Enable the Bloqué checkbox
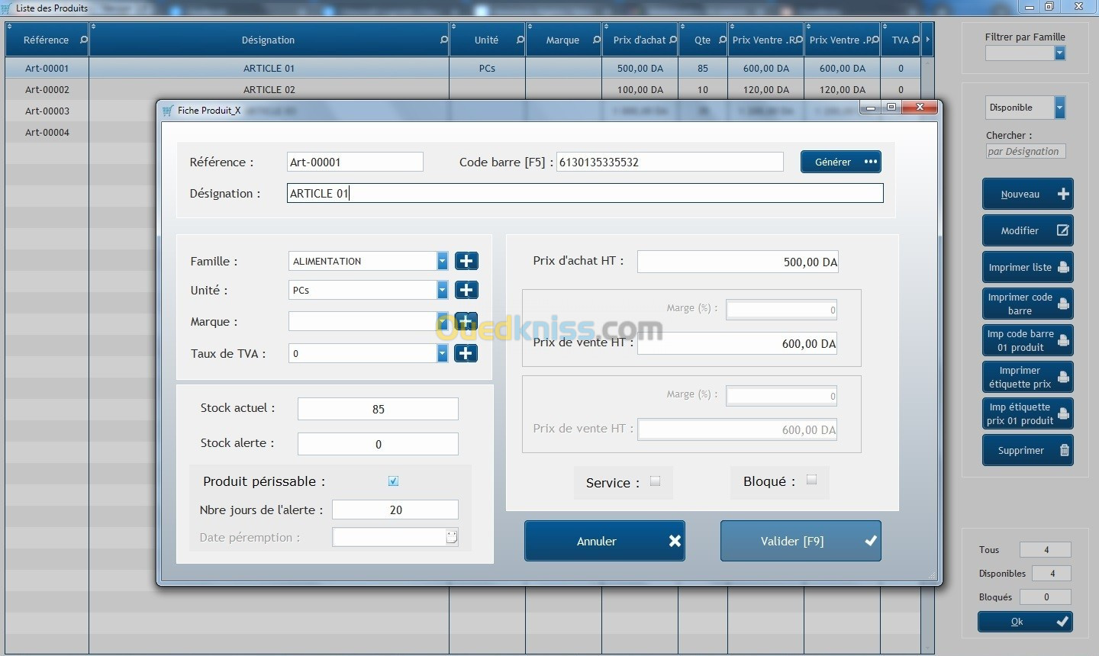This screenshot has height=656, width=1099. (x=811, y=480)
